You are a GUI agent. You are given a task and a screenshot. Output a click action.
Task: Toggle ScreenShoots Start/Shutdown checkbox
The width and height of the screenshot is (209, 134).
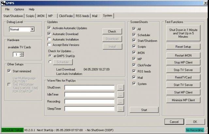click(134, 41)
